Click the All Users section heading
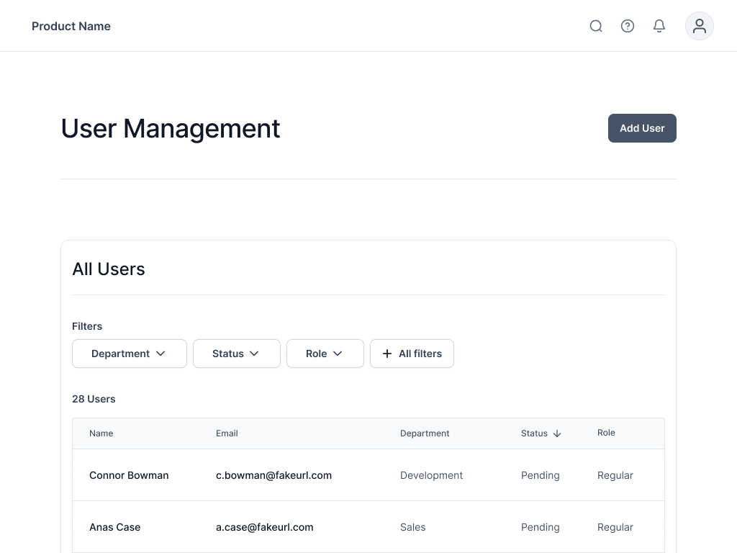Viewport: 737px width, 553px height. pyautogui.click(x=109, y=269)
